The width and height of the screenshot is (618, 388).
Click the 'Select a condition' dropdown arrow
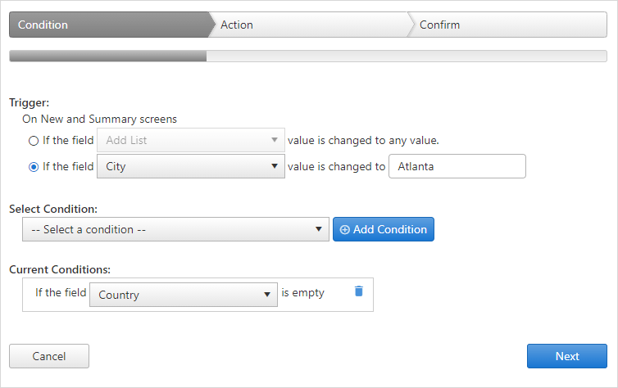click(319, 229)
